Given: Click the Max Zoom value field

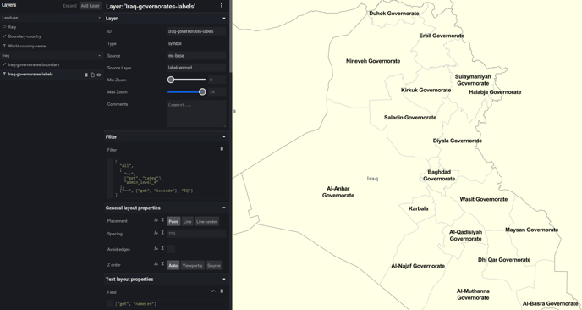Looking at the screenshot, I should pos(217,91).
